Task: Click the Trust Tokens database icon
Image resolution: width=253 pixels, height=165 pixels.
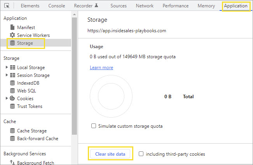Action: [12, 106]
